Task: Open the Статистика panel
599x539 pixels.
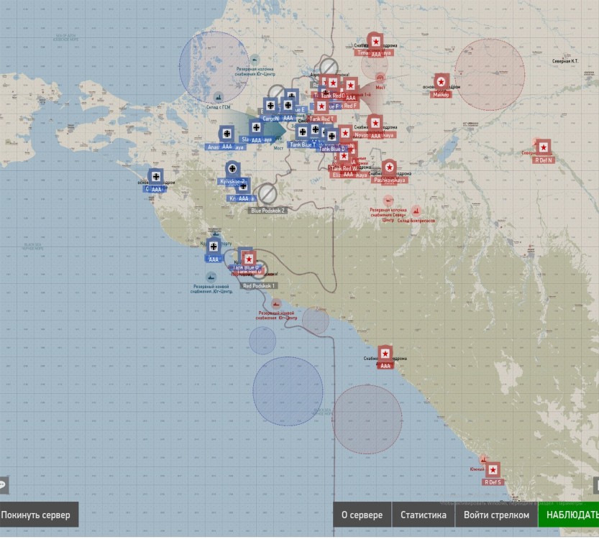Action: 424,515
